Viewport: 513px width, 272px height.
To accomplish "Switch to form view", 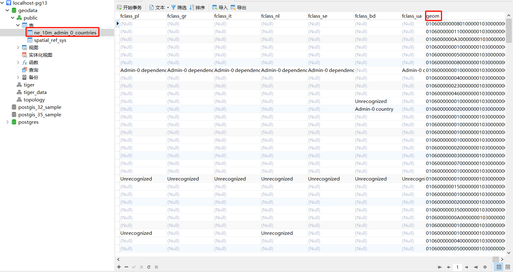I will [x=508, y=267].
